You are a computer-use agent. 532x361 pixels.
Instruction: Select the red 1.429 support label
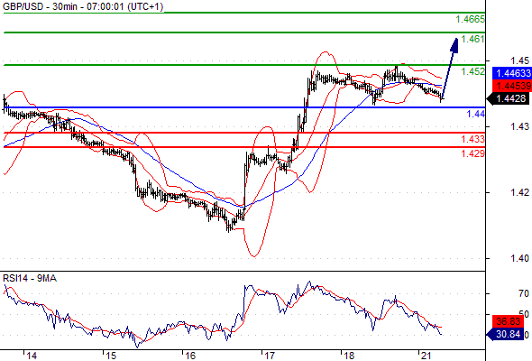(473, 153)
